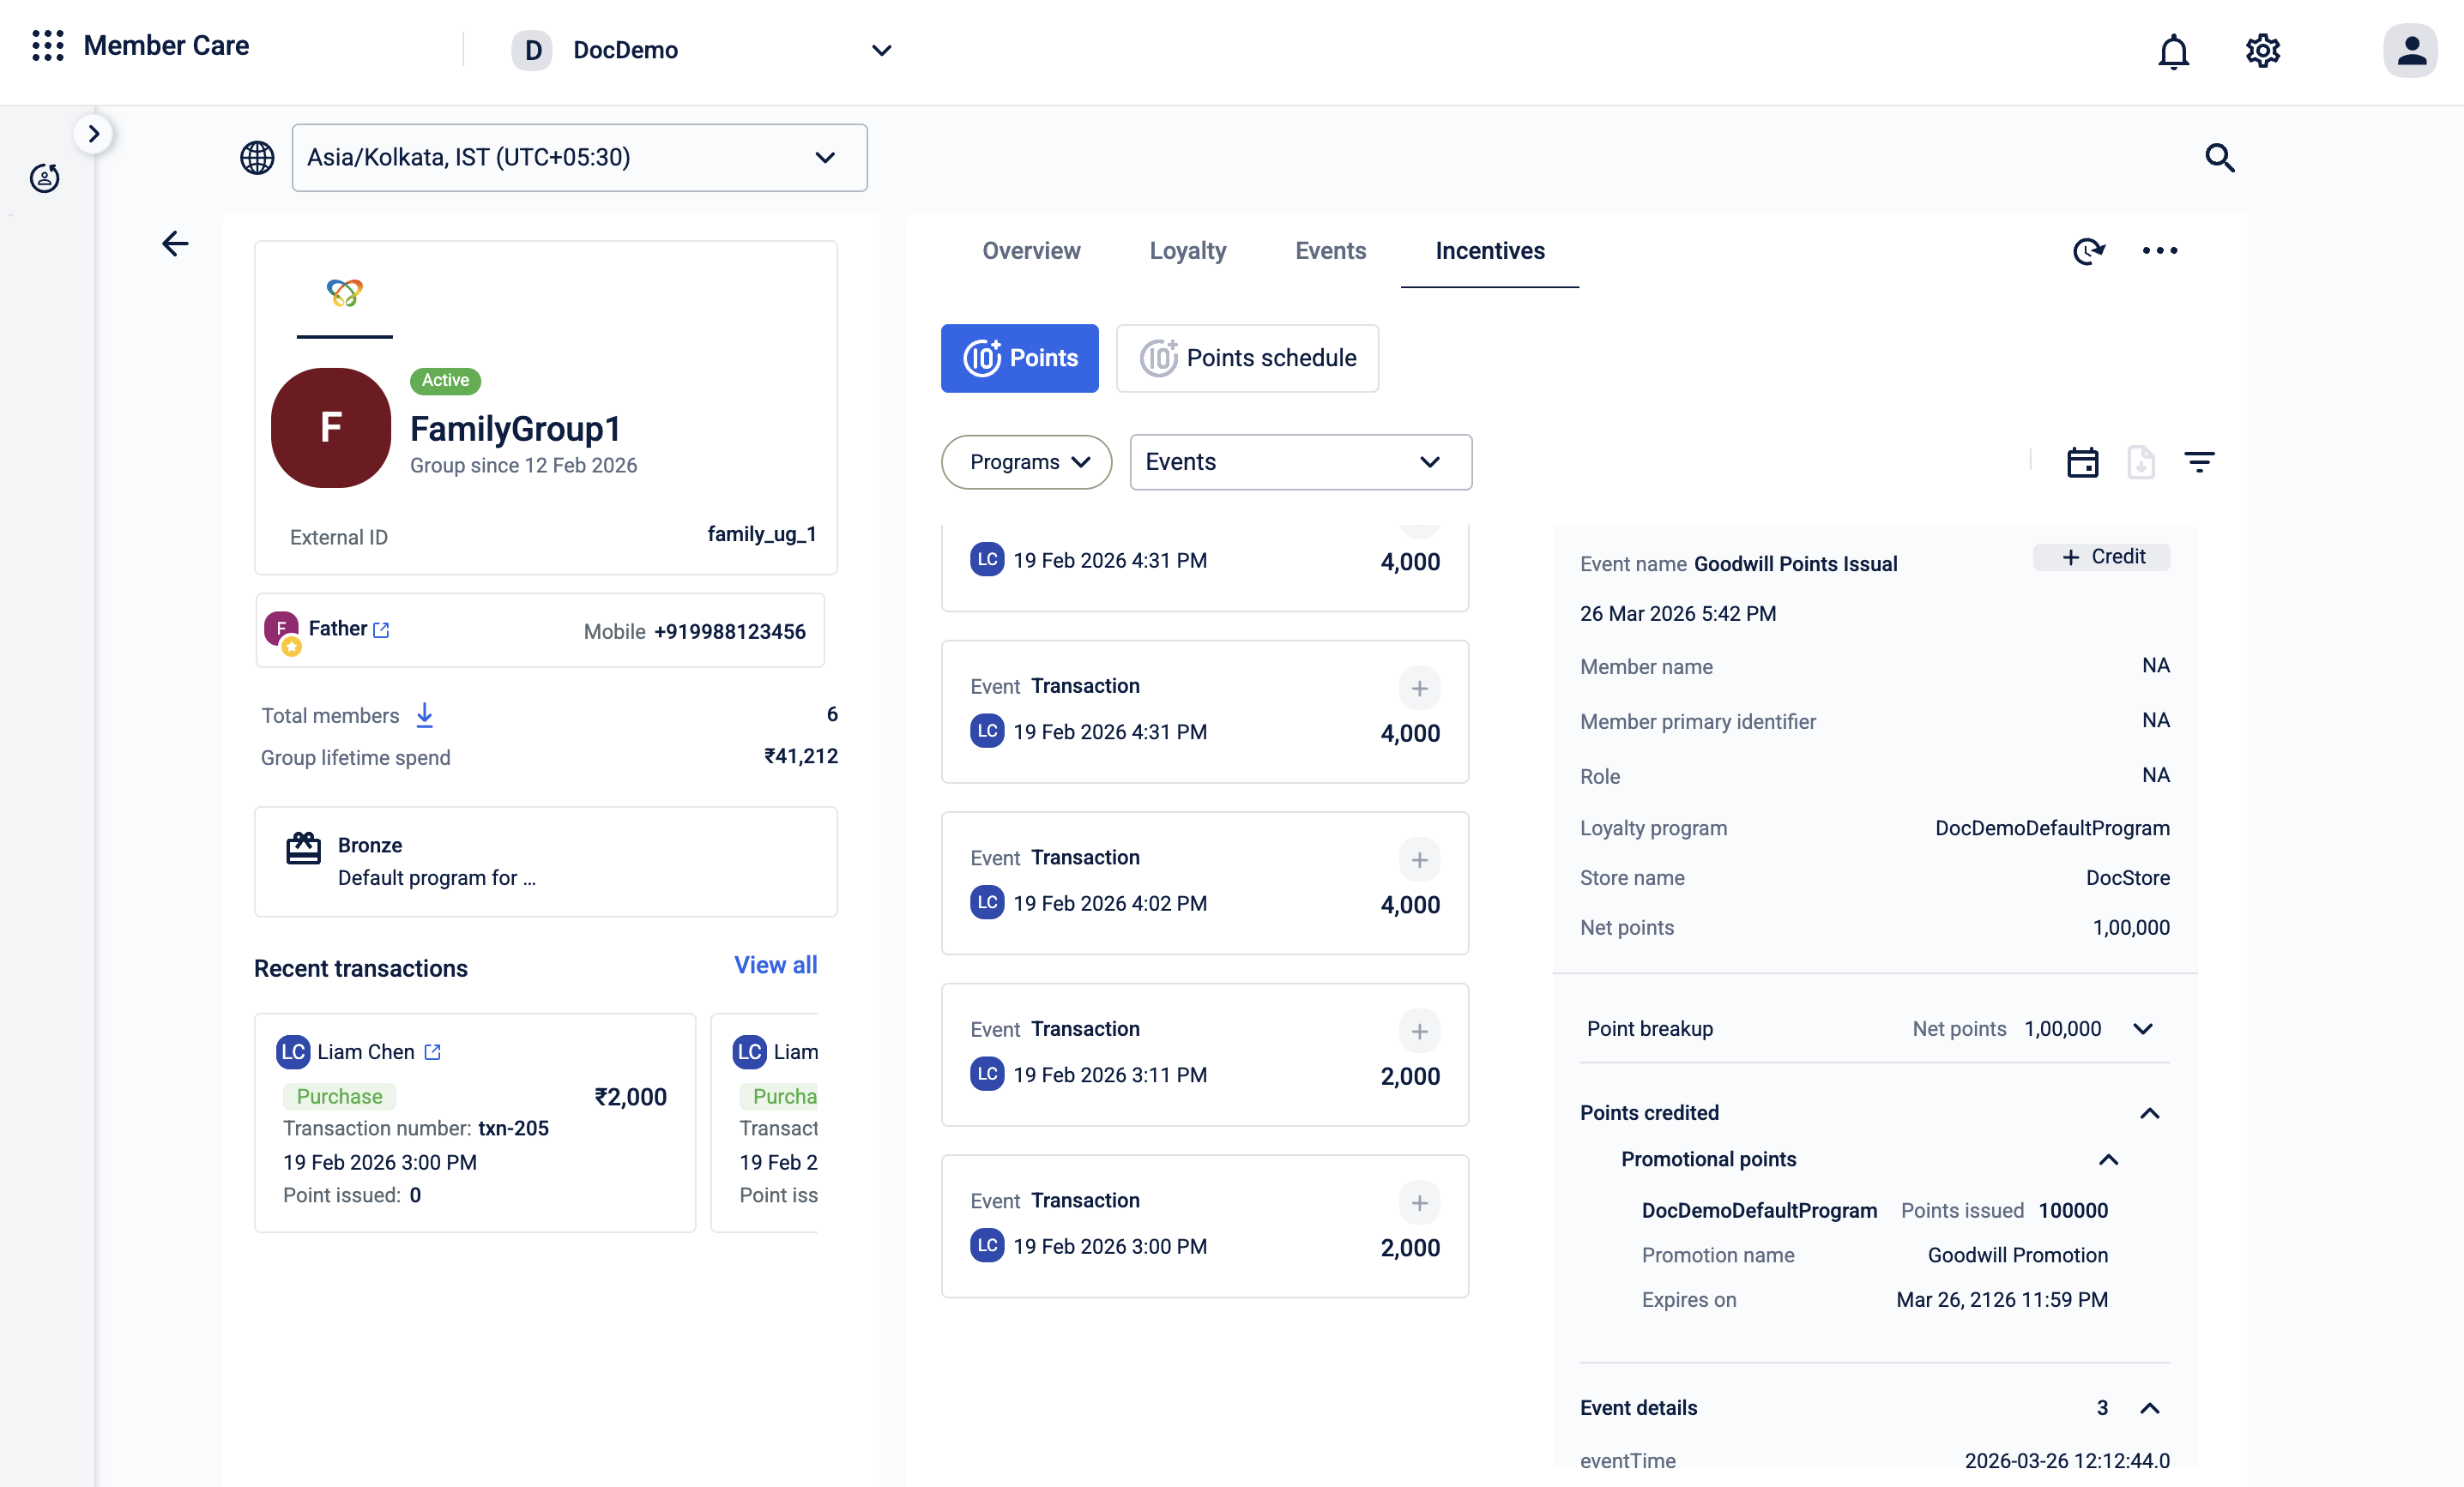Switch to the Overview tab
Viewport: 2464px width, 1487px height.
click(1031, 250)
